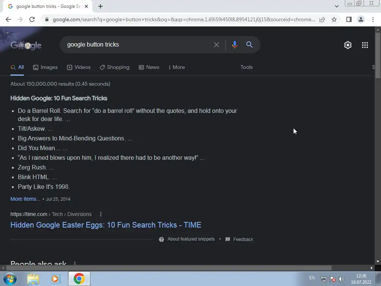
Task: Click the 'Zerg Rush' list item
Action: (36, 167)
